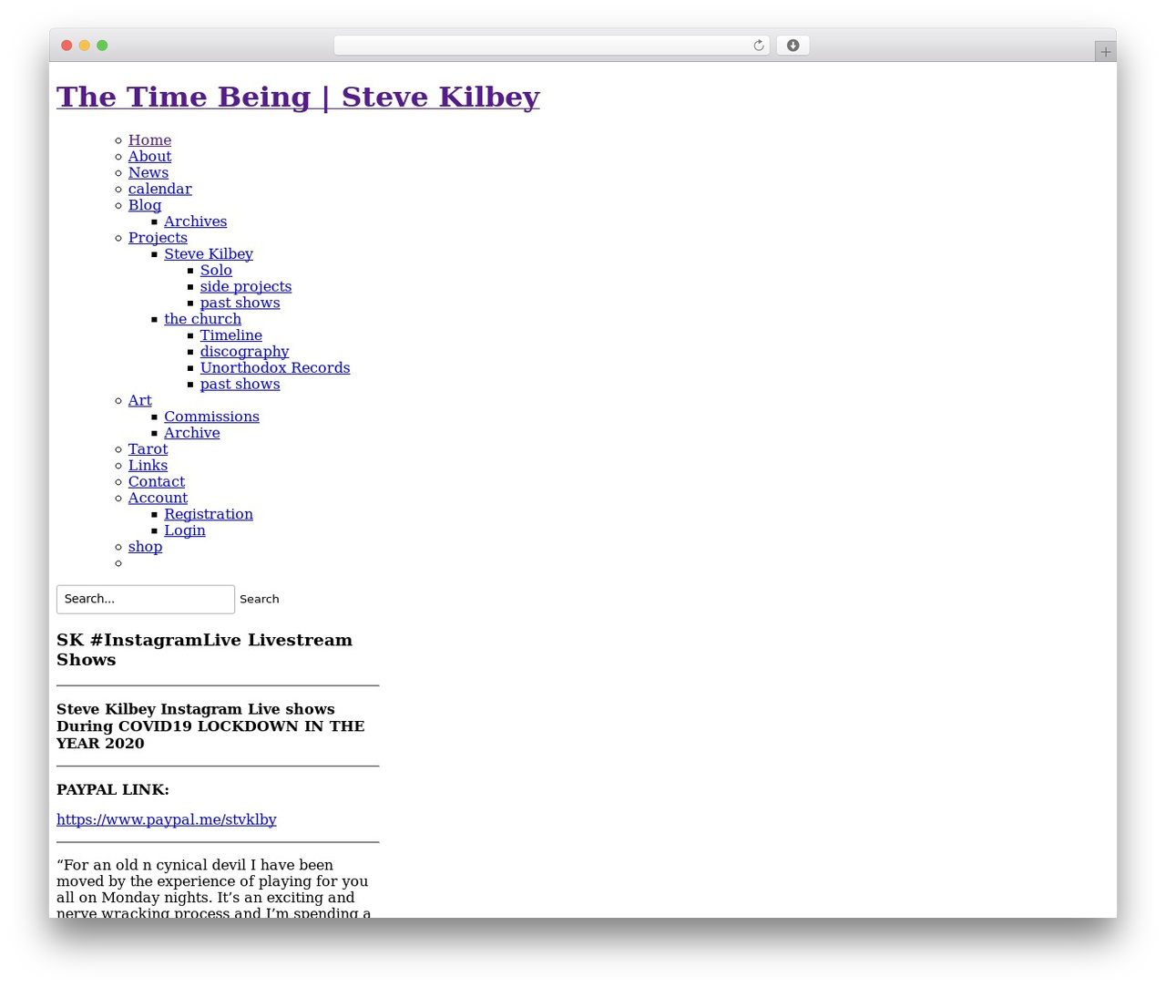Open the Account menu link
The height and width of the screenshot is (988, 1166).
click(159, 499)
